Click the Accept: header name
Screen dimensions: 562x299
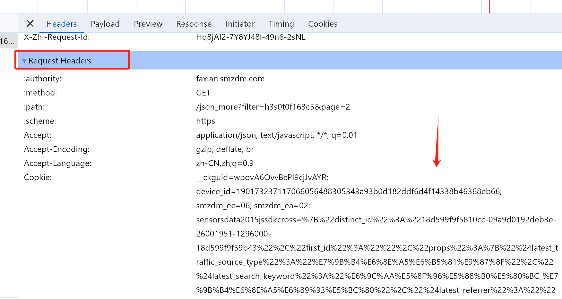pos(38,135)
